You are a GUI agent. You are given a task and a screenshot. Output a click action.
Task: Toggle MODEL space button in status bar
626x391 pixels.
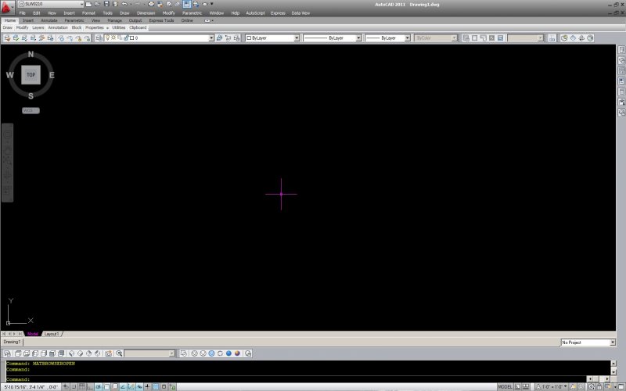[x=505, y=387]
